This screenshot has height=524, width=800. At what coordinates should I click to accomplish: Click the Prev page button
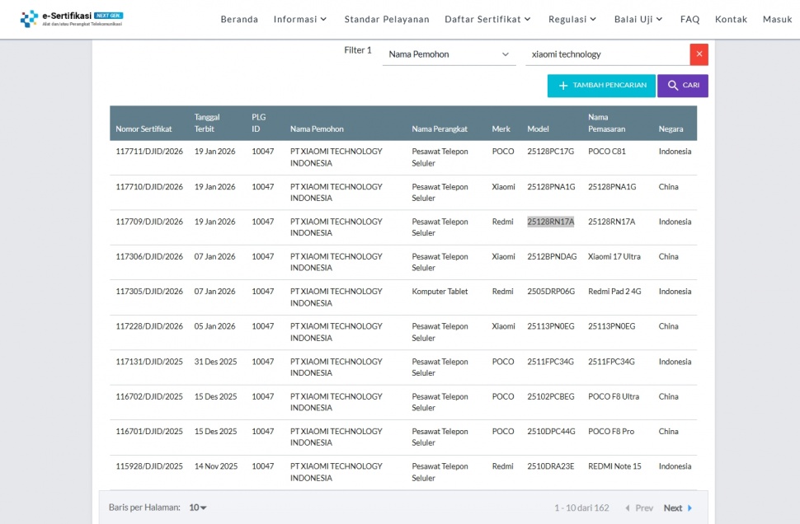tap(639, 508)
